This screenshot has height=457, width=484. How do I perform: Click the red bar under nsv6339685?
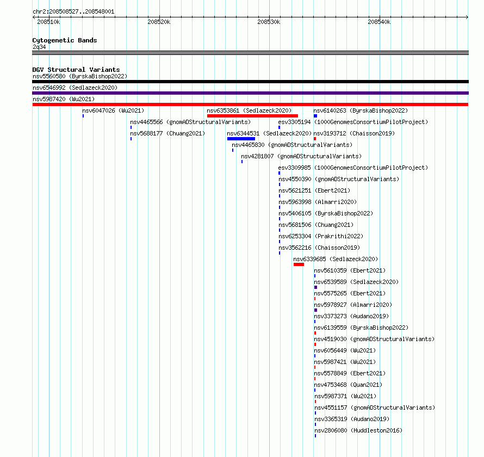pos(299,264)
